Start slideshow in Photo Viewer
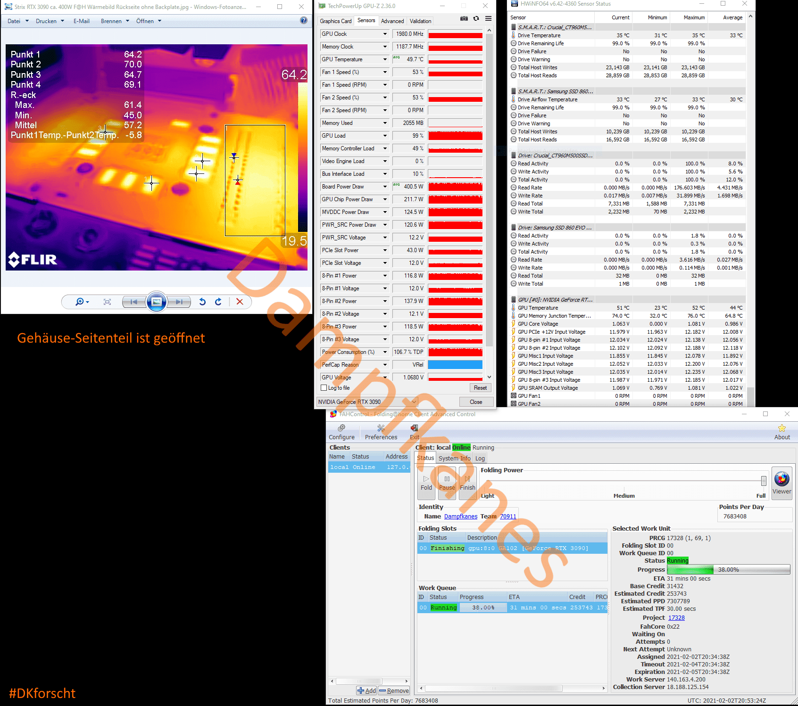The image size is (798, 706). [157, 302]
